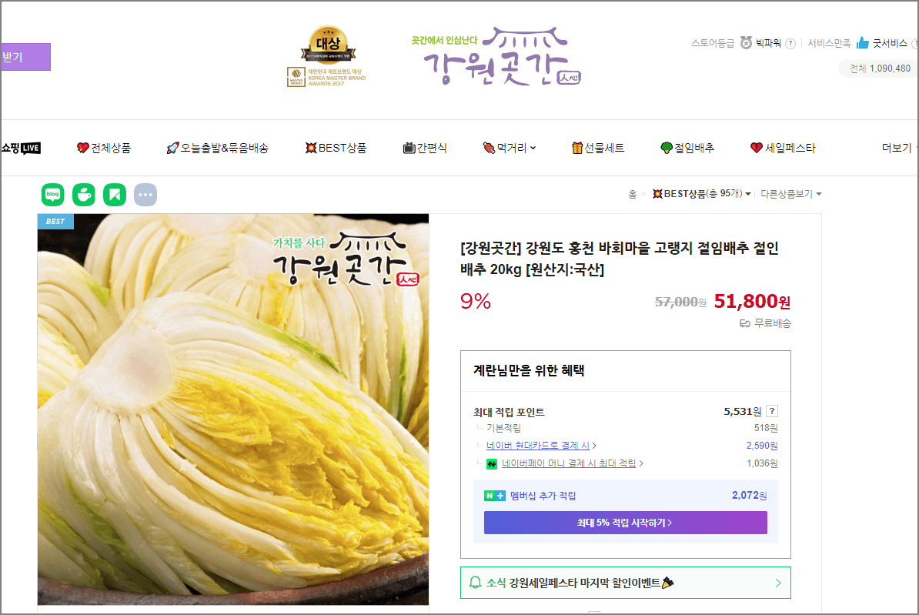Click the green Keep bookmark icon
Viewport: 919px width, 615px height.
point(115,195)
